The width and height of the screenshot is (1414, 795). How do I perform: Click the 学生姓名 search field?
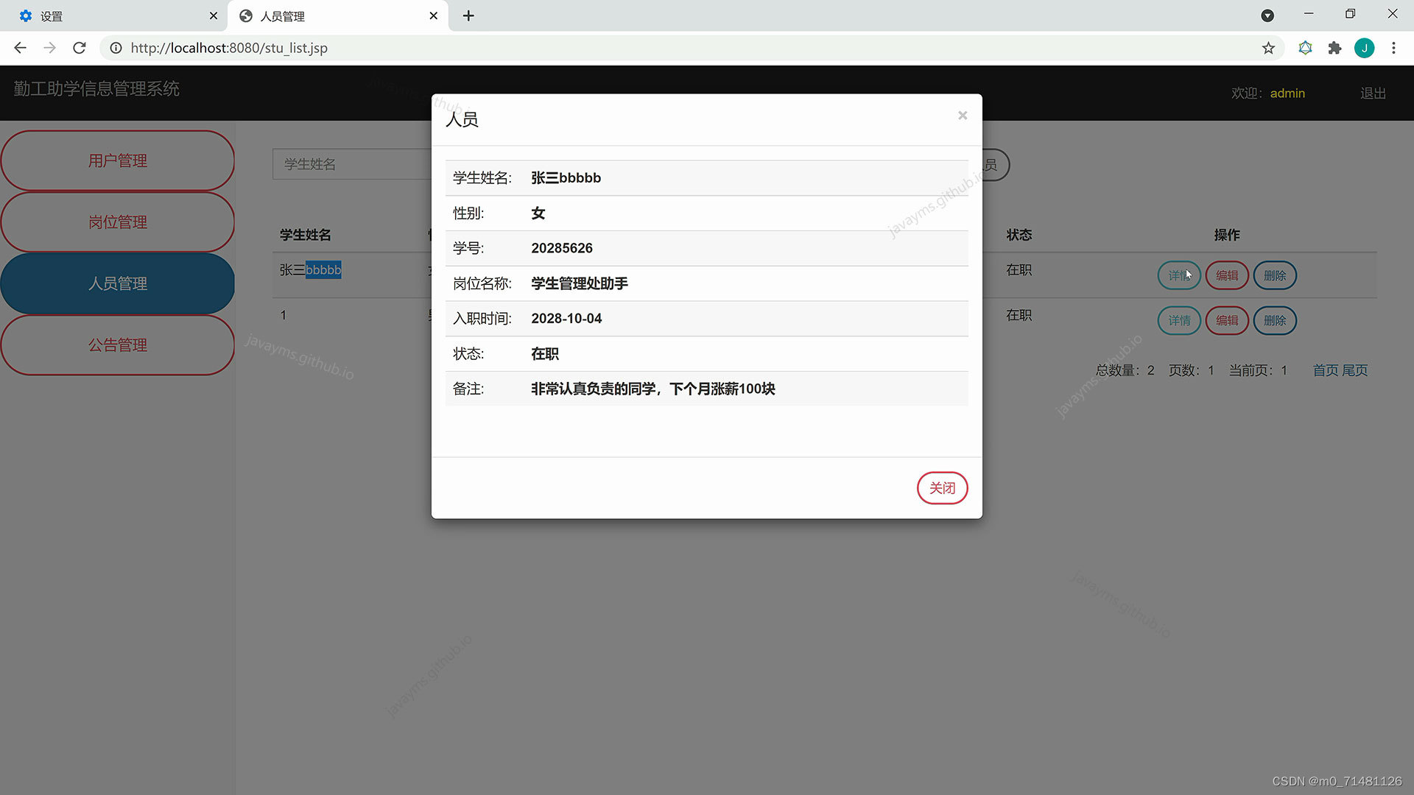click(x=352, y=164)
